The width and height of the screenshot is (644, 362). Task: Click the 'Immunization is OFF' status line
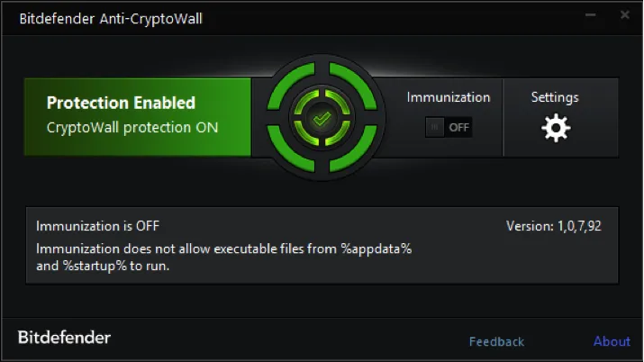coord(98,226)
